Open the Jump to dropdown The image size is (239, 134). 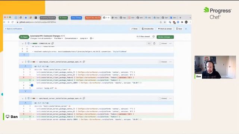coord(84,38)
